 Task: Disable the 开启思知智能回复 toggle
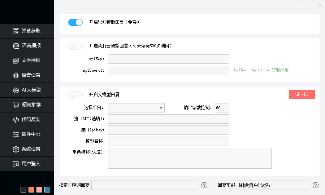pos(75,22)
